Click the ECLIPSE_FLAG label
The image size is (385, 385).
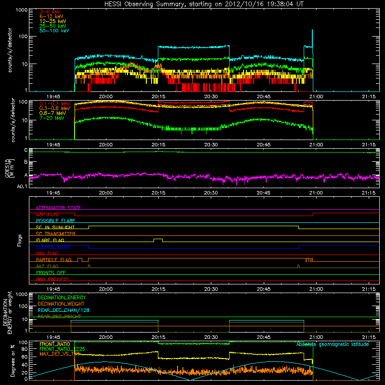click(52, 247)
